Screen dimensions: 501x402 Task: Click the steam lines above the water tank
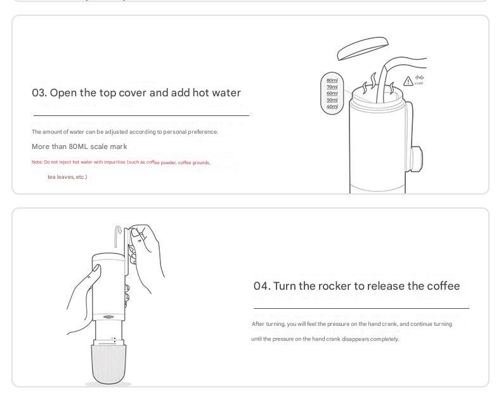pyautogui.click(x=378, y=83)
